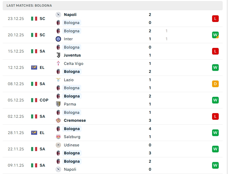Click the Salzburg club logo
Image resolution: width=228 pixels, height=174 pixels.
[x=58, y=137]
